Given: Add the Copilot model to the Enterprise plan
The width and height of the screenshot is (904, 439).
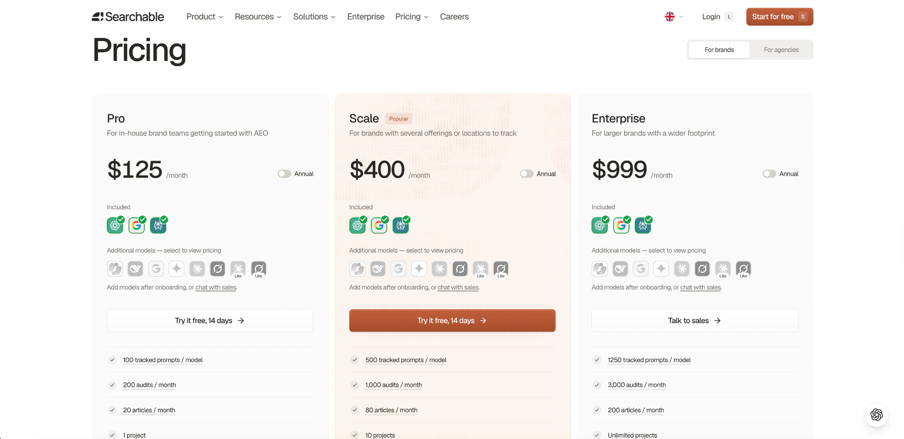Looking at the screenshot, I should (599, 269).
